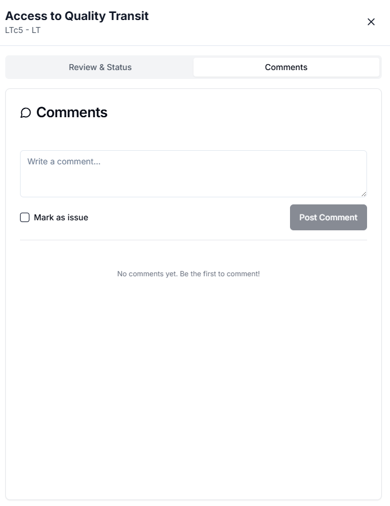Click the speech bubble icon beside Comments
The image size is (390, 506).
25,113
